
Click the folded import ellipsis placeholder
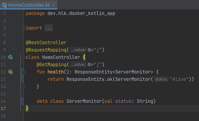[49, 28]
